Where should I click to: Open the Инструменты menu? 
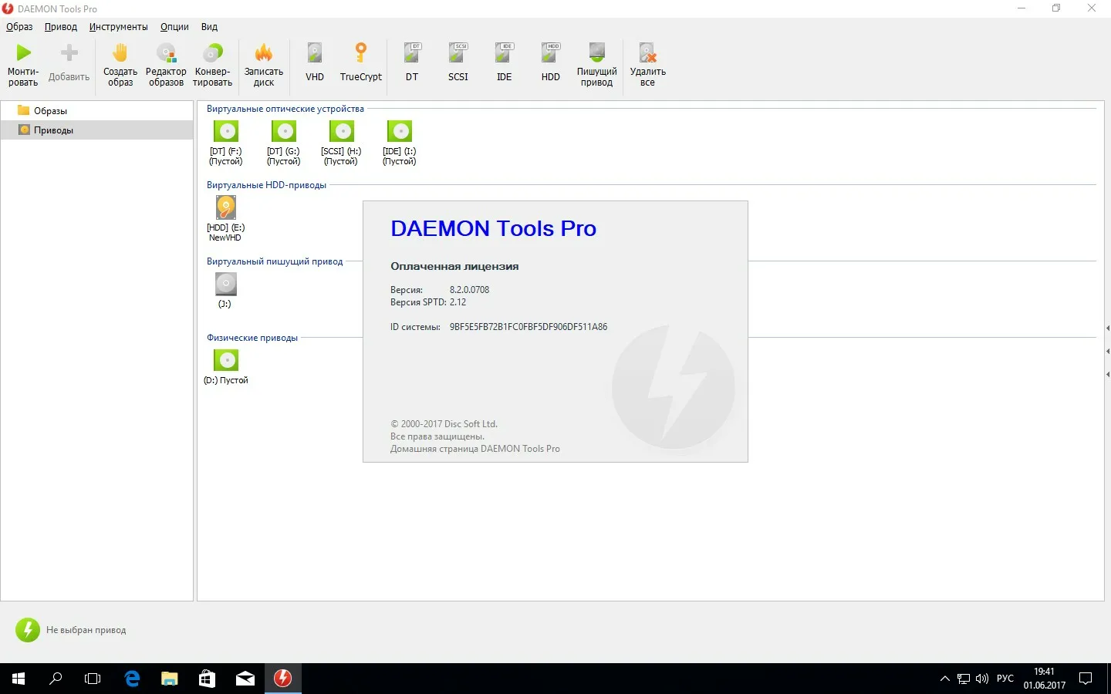pyautogui.click(x=118, y=27)
